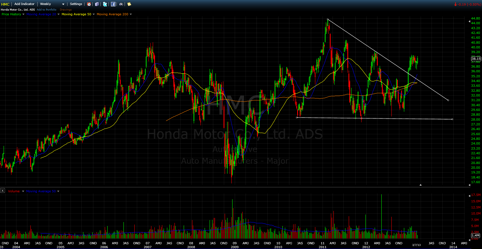482x249 pixels.
Task: Select the Price History label
Action: click(11, 14)
